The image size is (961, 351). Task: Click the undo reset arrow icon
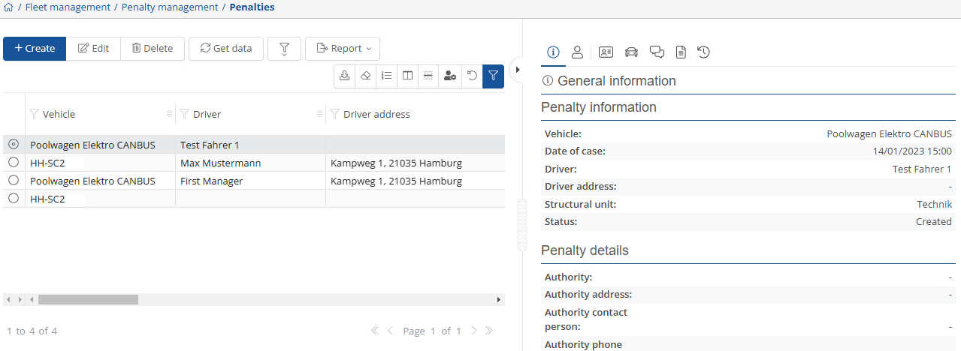pos(472,76)
